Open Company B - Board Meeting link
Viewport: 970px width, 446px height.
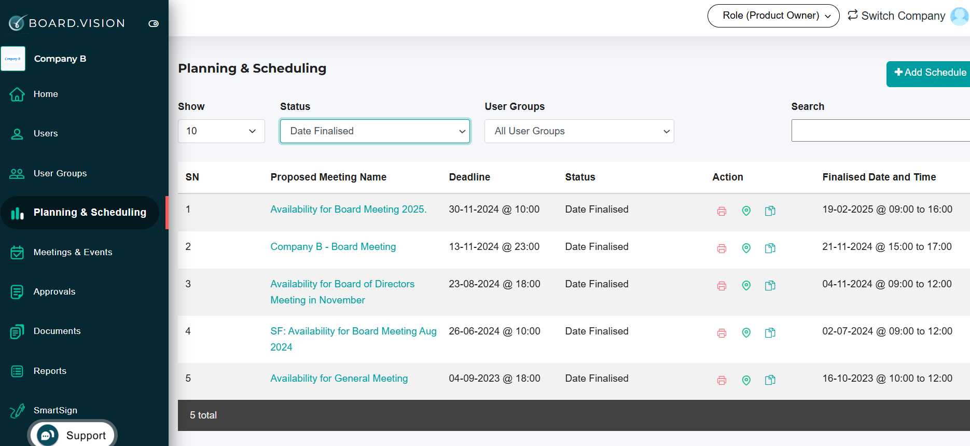coord(333,247)
